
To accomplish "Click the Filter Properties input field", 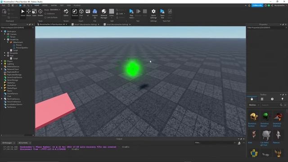I will [266, 27].
